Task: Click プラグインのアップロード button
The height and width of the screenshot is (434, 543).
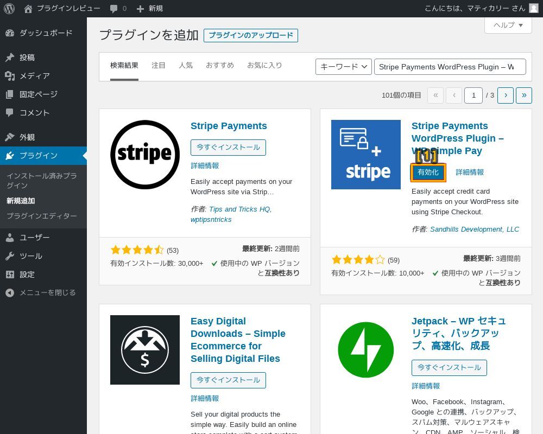Action: 251,35
